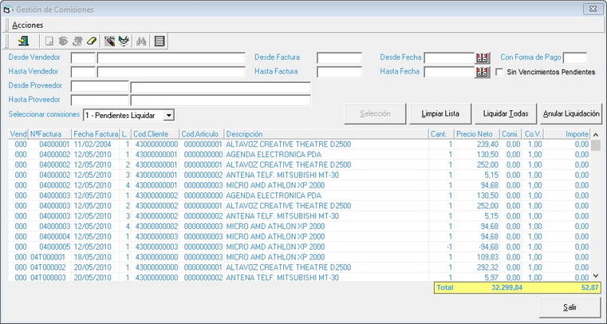The width and height of the screenshot is (607, 324).
Task: Open the Acciones menu
Action: pyautogui.click(x=27, y=26)
